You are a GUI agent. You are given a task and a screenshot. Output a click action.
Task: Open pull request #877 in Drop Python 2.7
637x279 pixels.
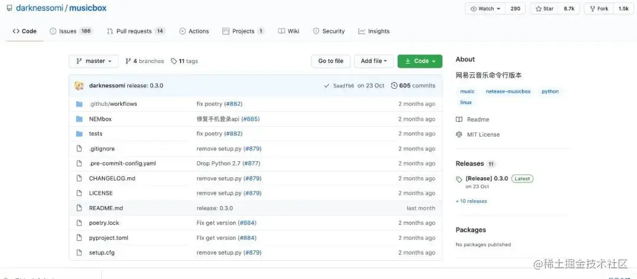click(251, 164)
